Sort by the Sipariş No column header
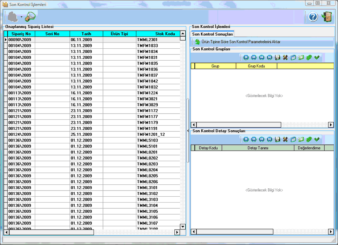 coord(21,34)
